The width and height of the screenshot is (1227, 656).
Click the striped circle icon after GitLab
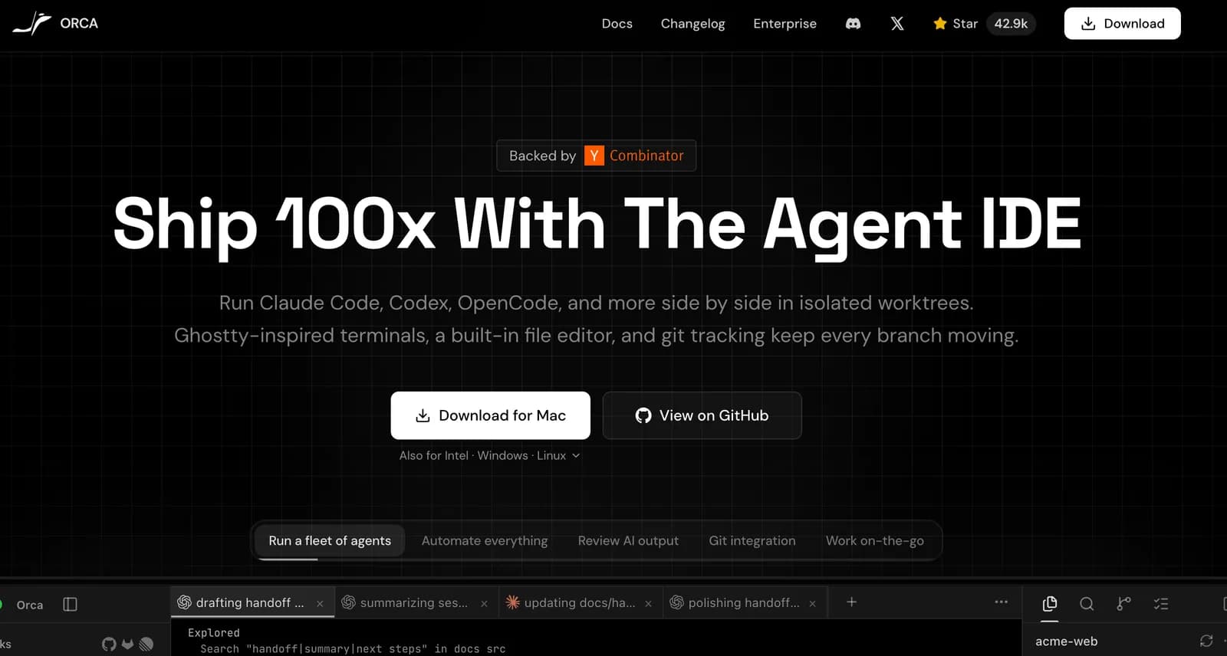(x=146, y=644)
